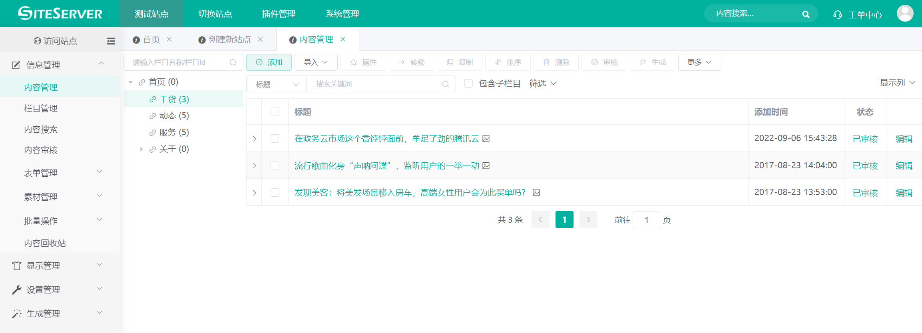This screenshot has width=922, height=333.
Task: Click 已审核 status of 发现美客 row
Action: [x=865, y=193]
